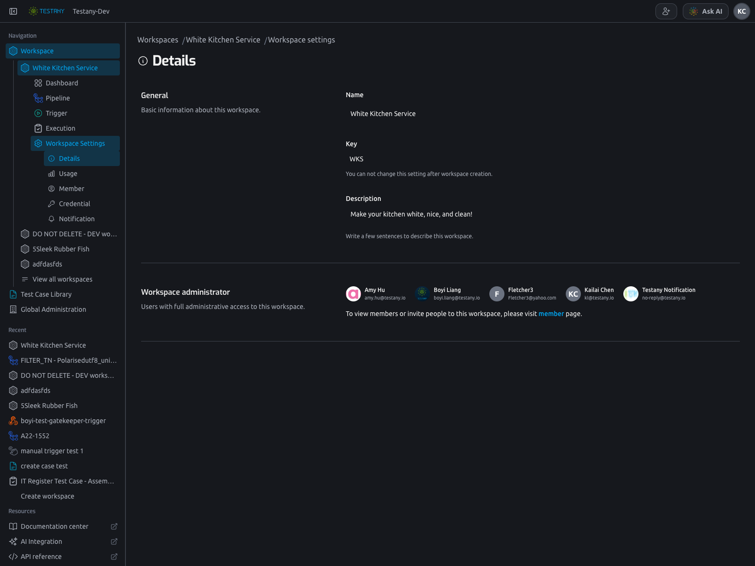Image resolution: width=755 pixels, height=566 pixels.
Task: Collapse White Kitchen Service tree item
Action: (68, 68)
